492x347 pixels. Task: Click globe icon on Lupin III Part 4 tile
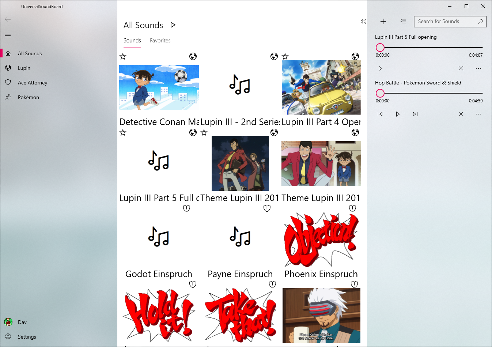click(x=355, y=56)
